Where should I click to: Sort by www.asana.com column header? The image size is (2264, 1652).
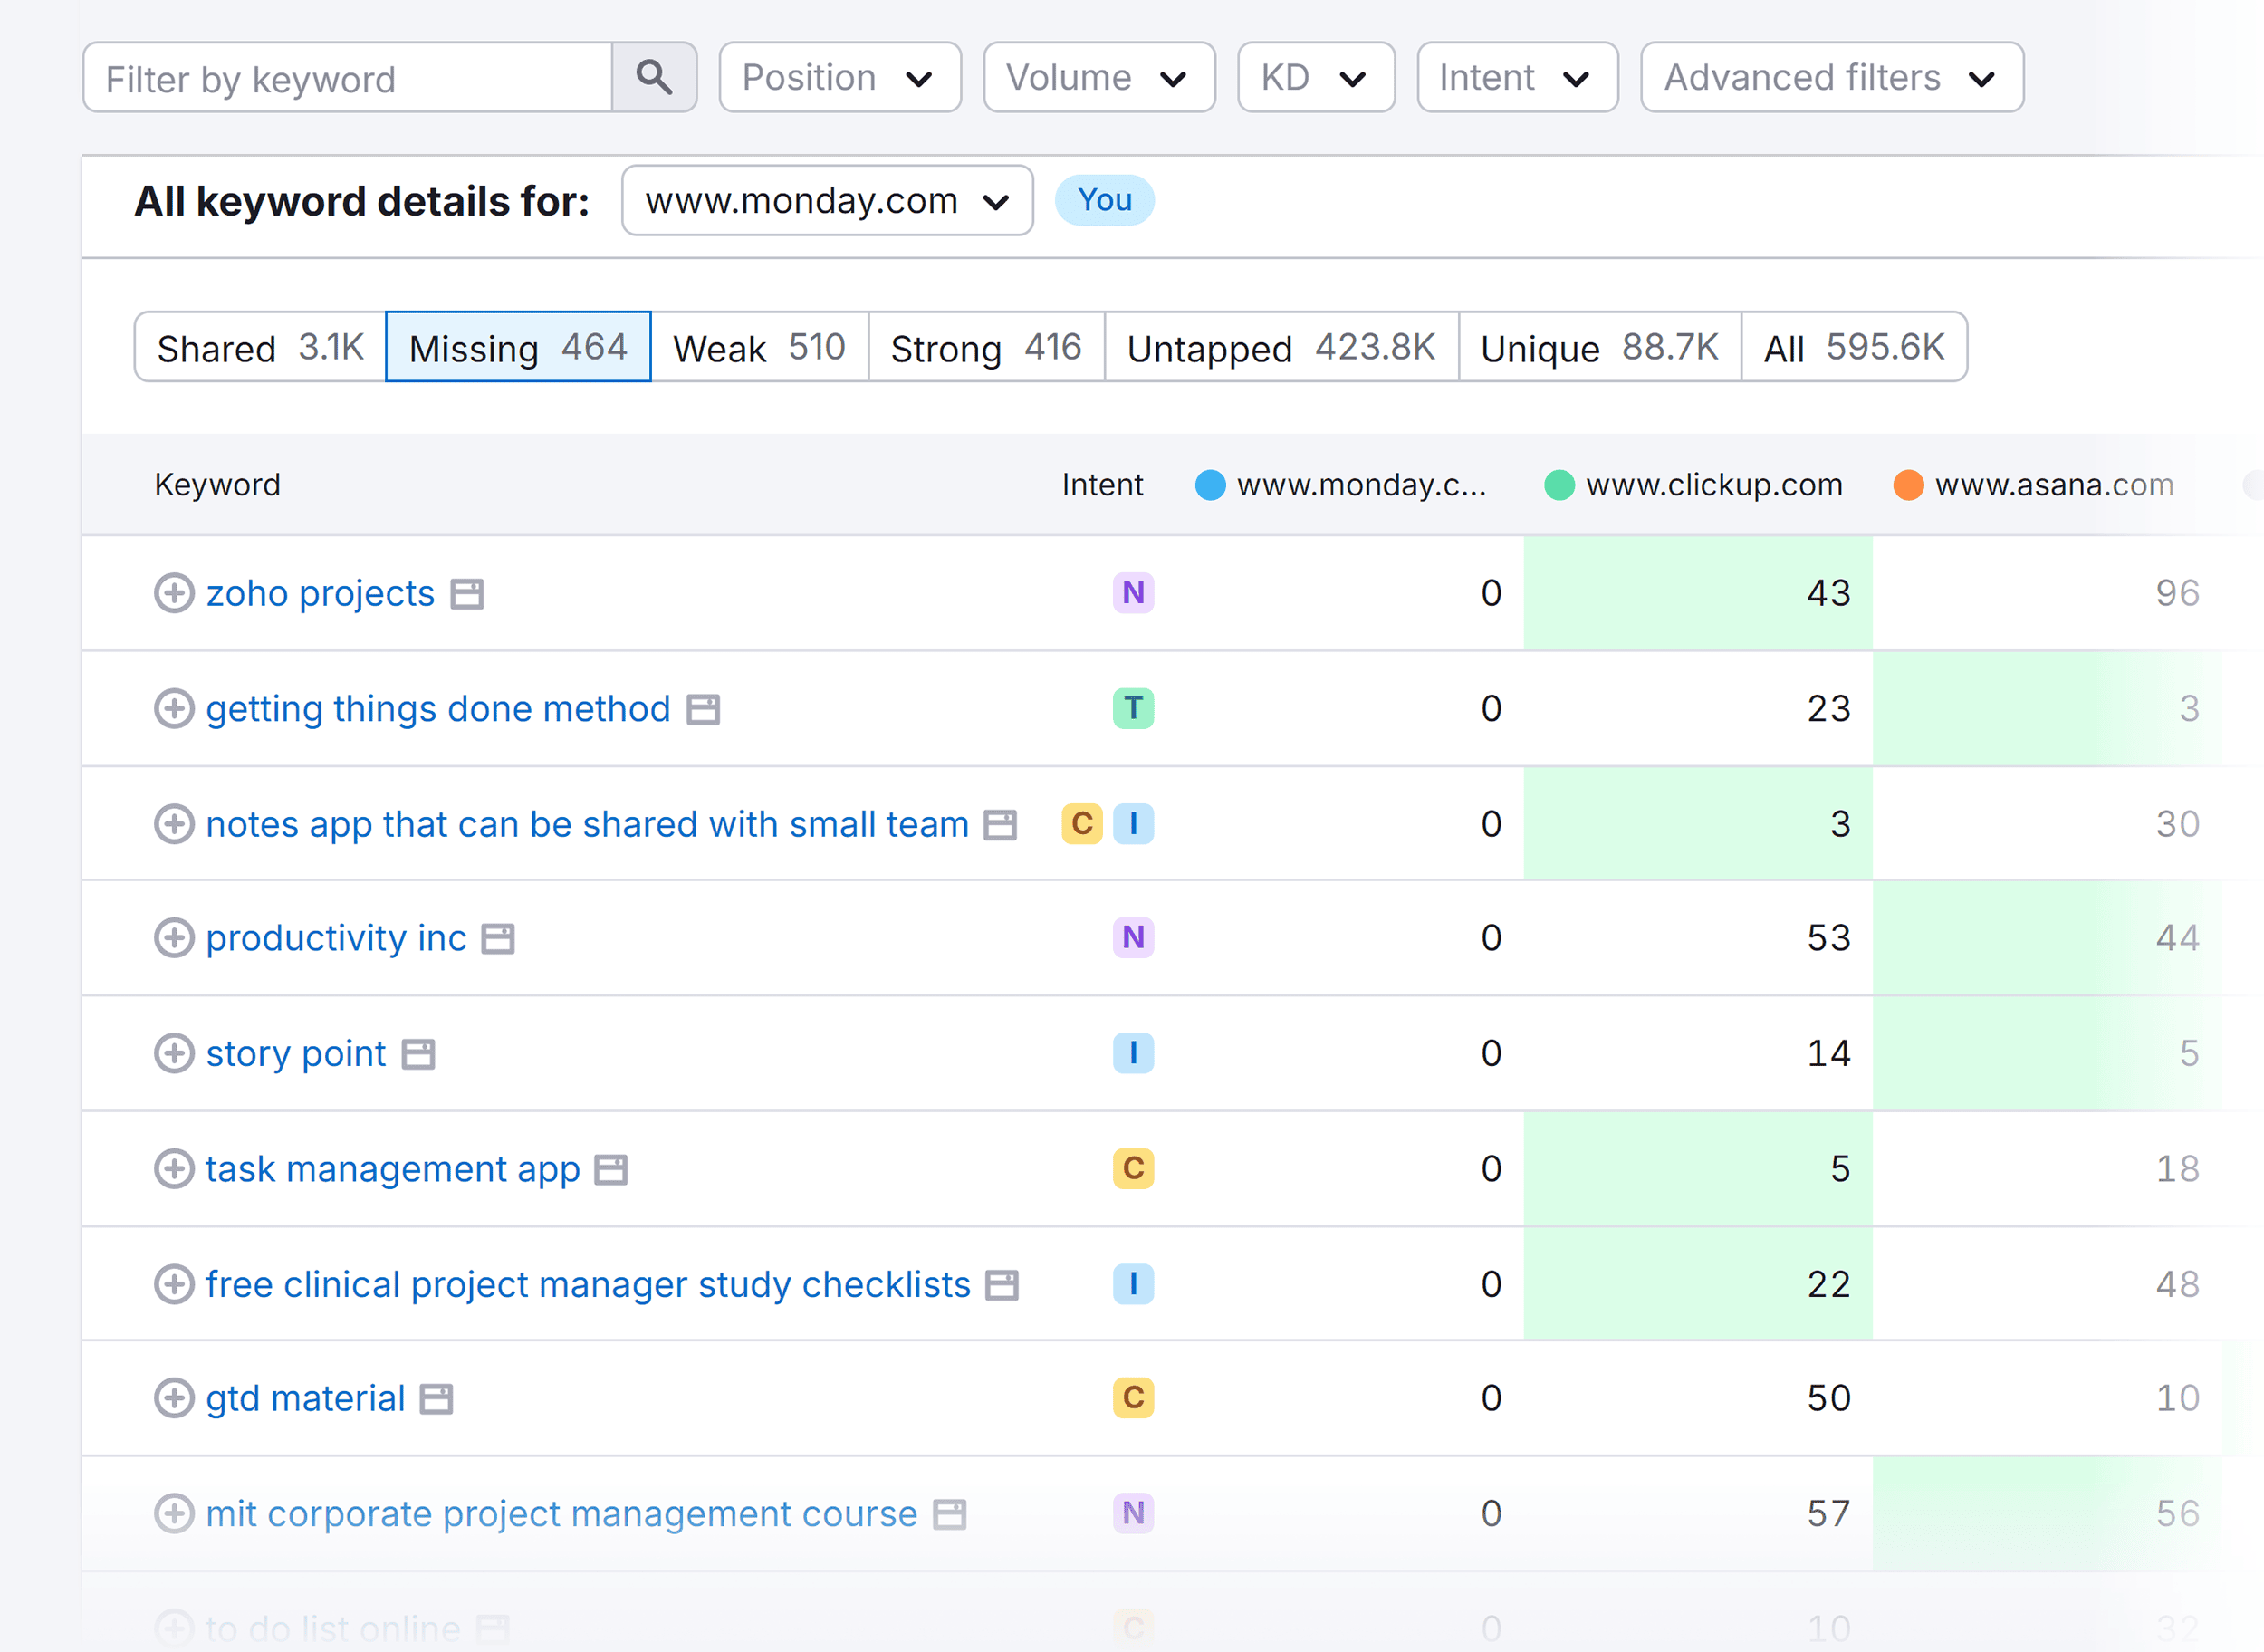pos(2054,485)
